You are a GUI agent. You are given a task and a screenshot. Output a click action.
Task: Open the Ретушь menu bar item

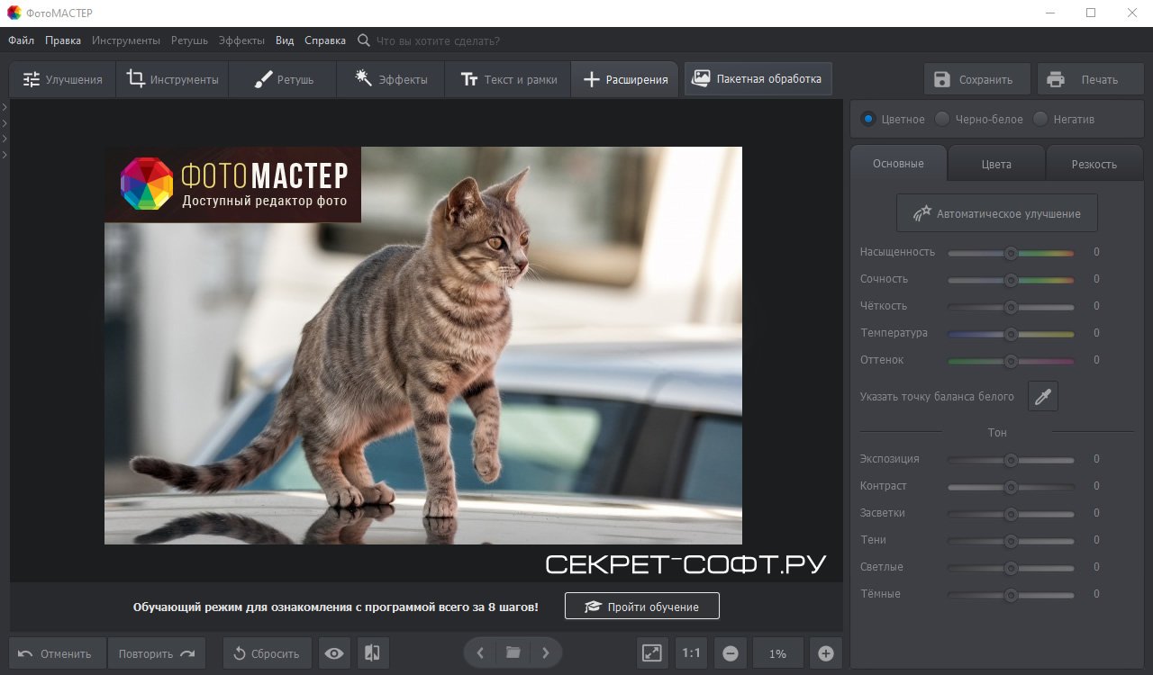pos(189,40)
